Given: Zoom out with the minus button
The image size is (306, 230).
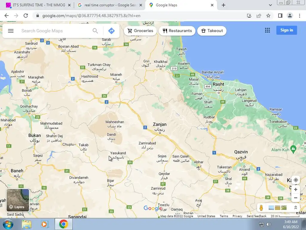Looking at the screenshot, I should pyautogui.click(x=296, y=198).
